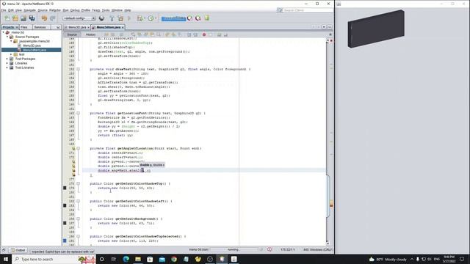Open Task View on the taskbar
The width and height of the screenshot is (470, 264).
coord(114,259)
